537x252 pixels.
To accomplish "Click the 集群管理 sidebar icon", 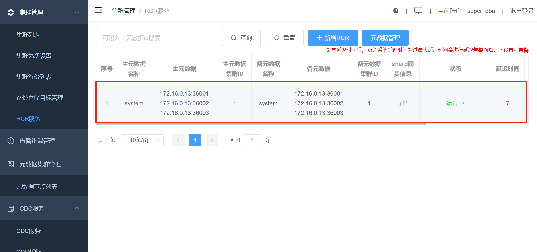I will point(11,12).
